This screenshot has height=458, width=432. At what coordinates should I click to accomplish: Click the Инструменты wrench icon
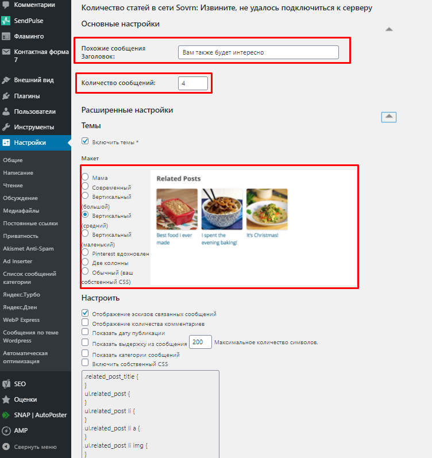pos(6,127)
